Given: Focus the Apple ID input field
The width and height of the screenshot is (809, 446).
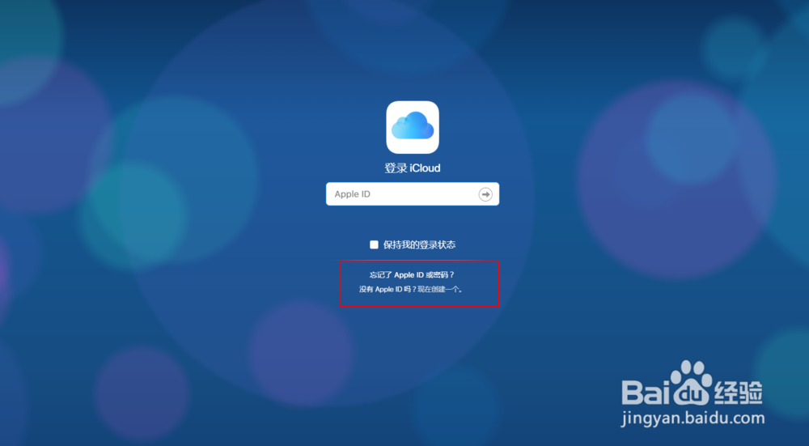Looking at the screenshot, I should [x=413, y=194].
